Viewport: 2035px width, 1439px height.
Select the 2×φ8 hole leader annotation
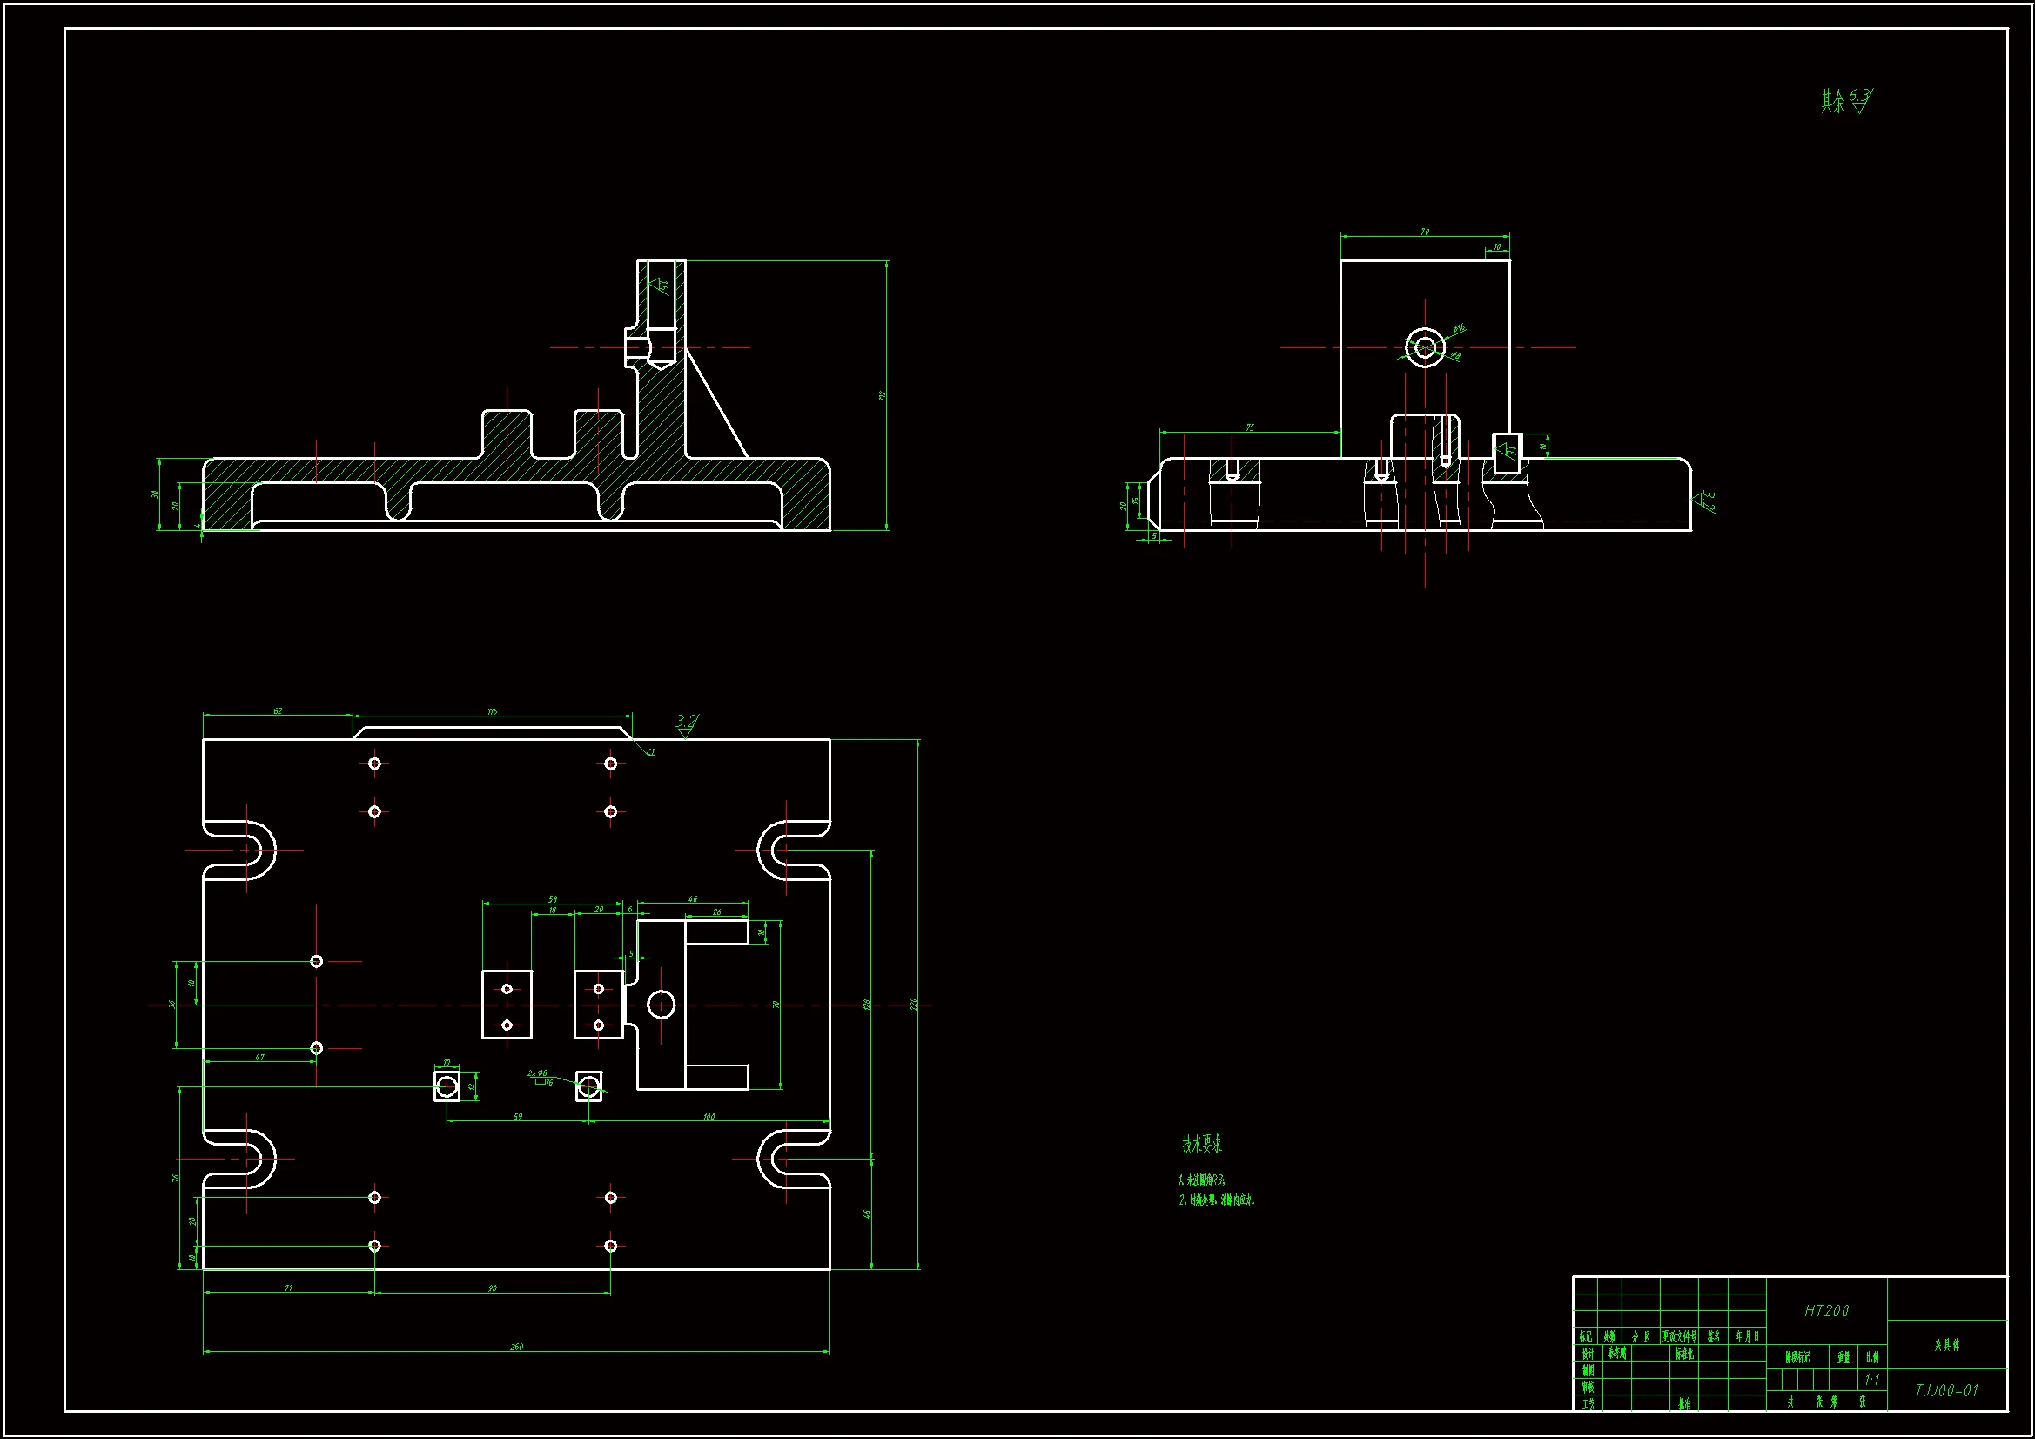tap(538, 1073)
